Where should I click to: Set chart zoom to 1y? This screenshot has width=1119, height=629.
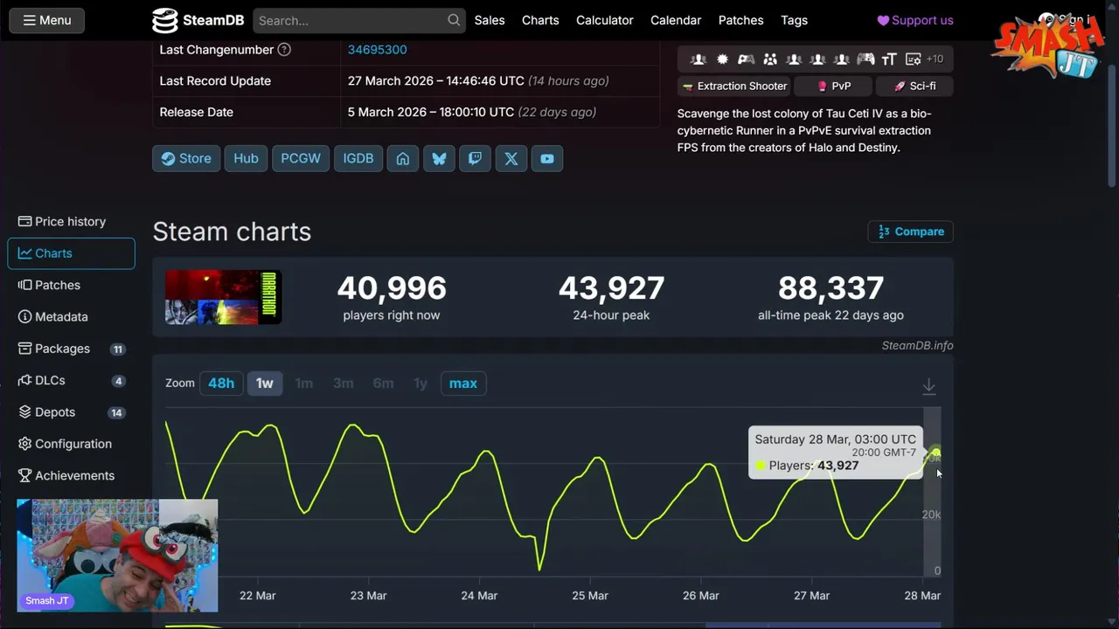tap(420, 384)
